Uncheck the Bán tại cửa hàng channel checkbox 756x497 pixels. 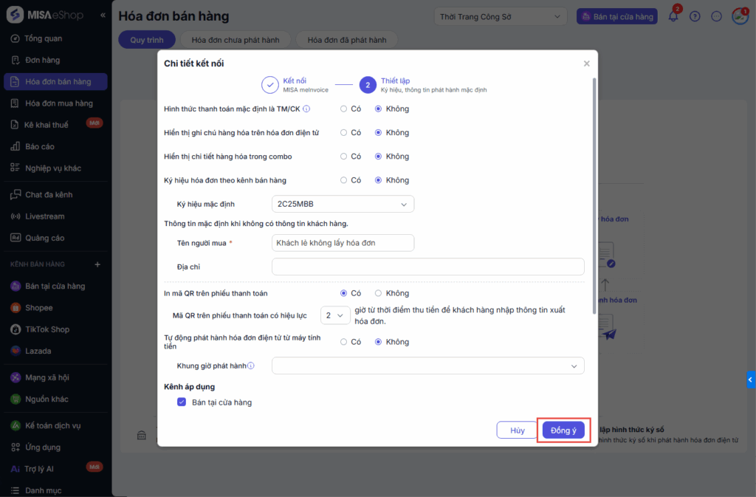182,402
